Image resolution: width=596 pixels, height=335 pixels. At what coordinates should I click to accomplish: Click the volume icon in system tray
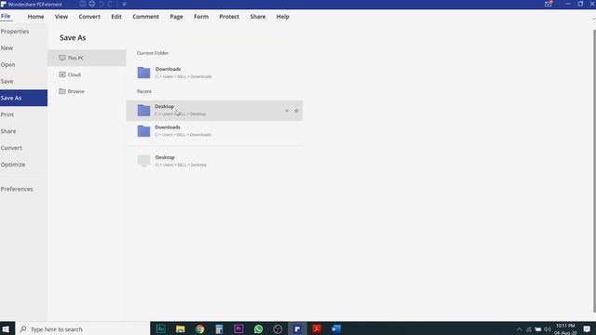point(548,329)
